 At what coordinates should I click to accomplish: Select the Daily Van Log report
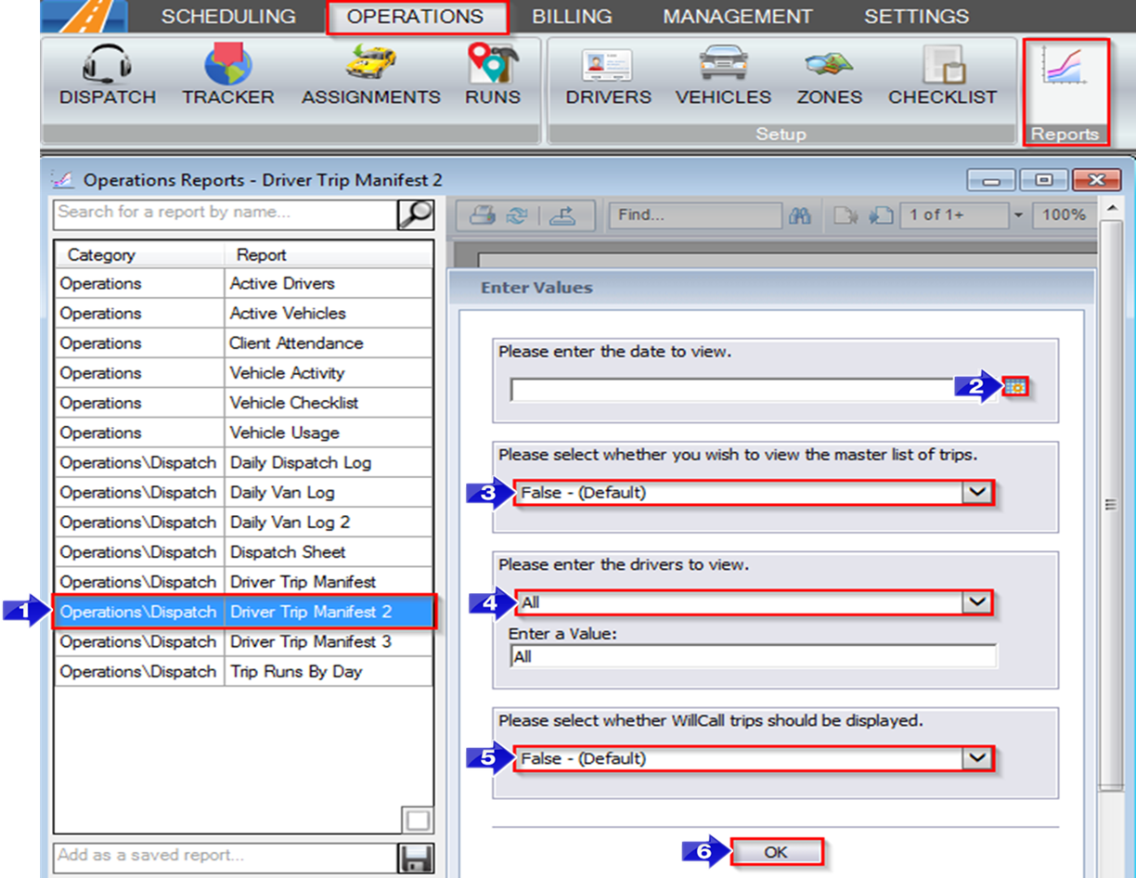[x=244, y=493]
